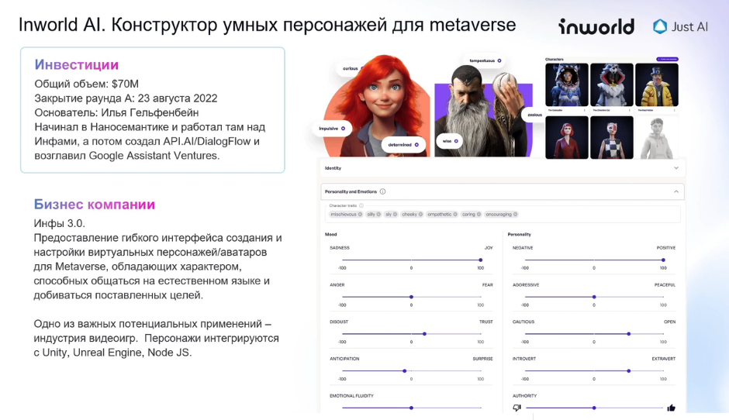This screenshot has height=420, width=729.
Task: Click the Authority slider handle
Action: point(594,408)
